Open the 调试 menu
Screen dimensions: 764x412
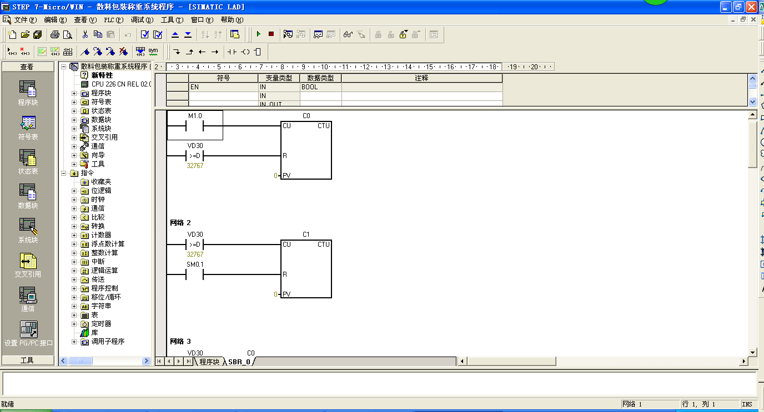[142, 20]
